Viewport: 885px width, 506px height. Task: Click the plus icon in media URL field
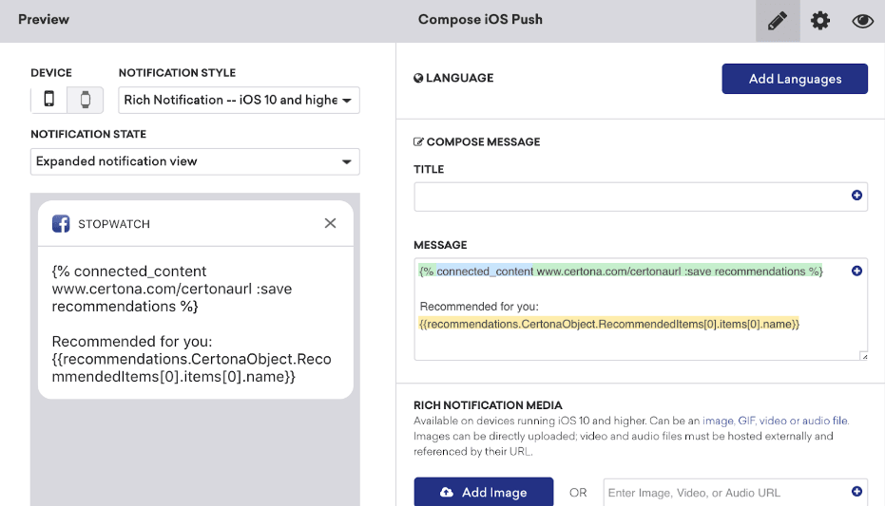coord(856,492)
